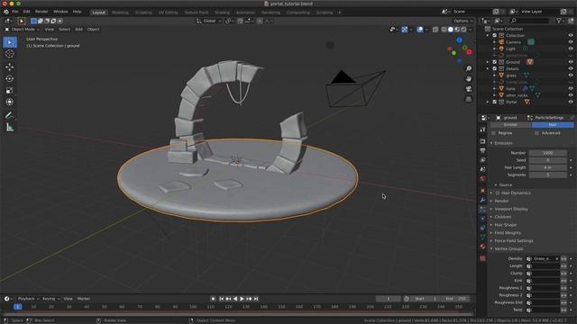Open the Global orientation dropdown

[x=209, y=21]
